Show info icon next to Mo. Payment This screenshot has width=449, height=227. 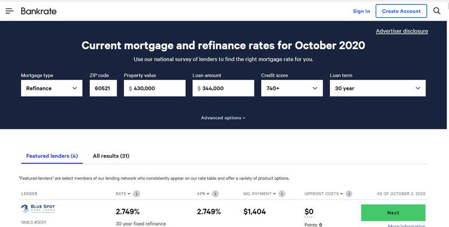tap(282, 194)
